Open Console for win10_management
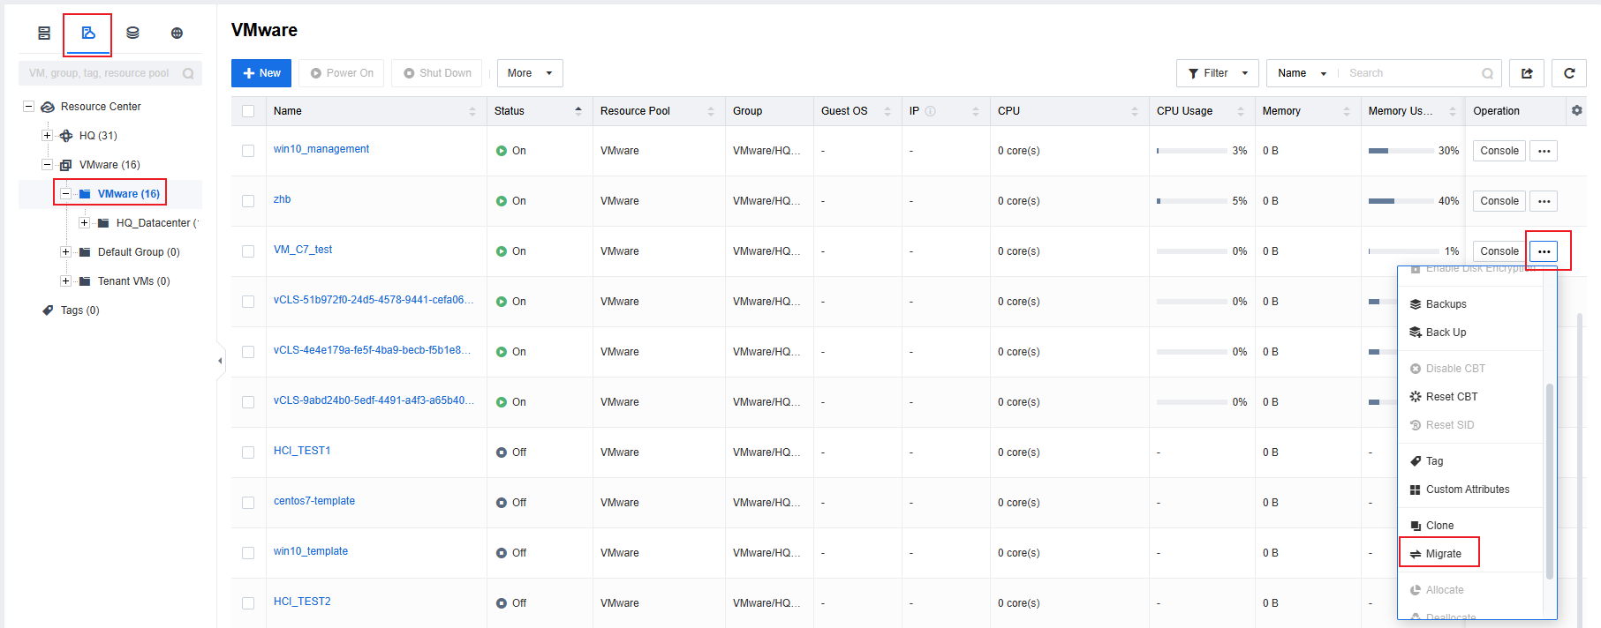The image size is (1601, 628). pos(1499,151)
